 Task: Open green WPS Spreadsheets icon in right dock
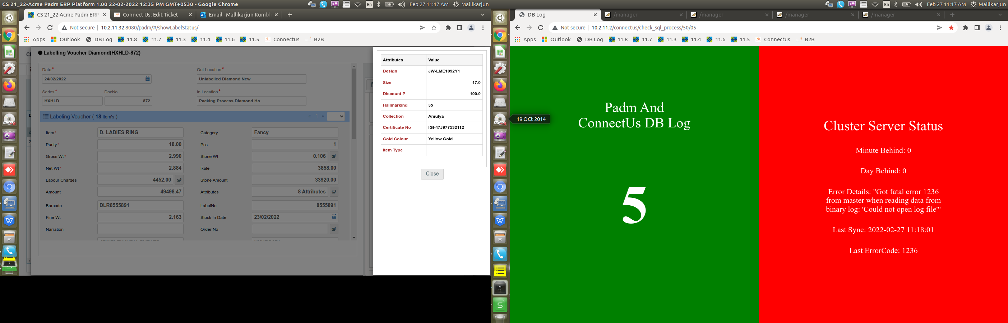point(500,305)
